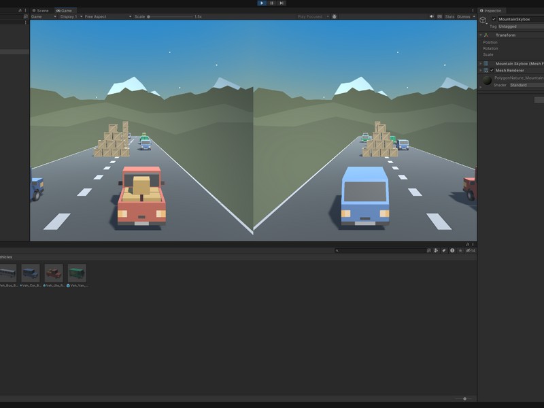
Task: Toggle the hierarchy panel lock icon
Action: tap(20, 11)
